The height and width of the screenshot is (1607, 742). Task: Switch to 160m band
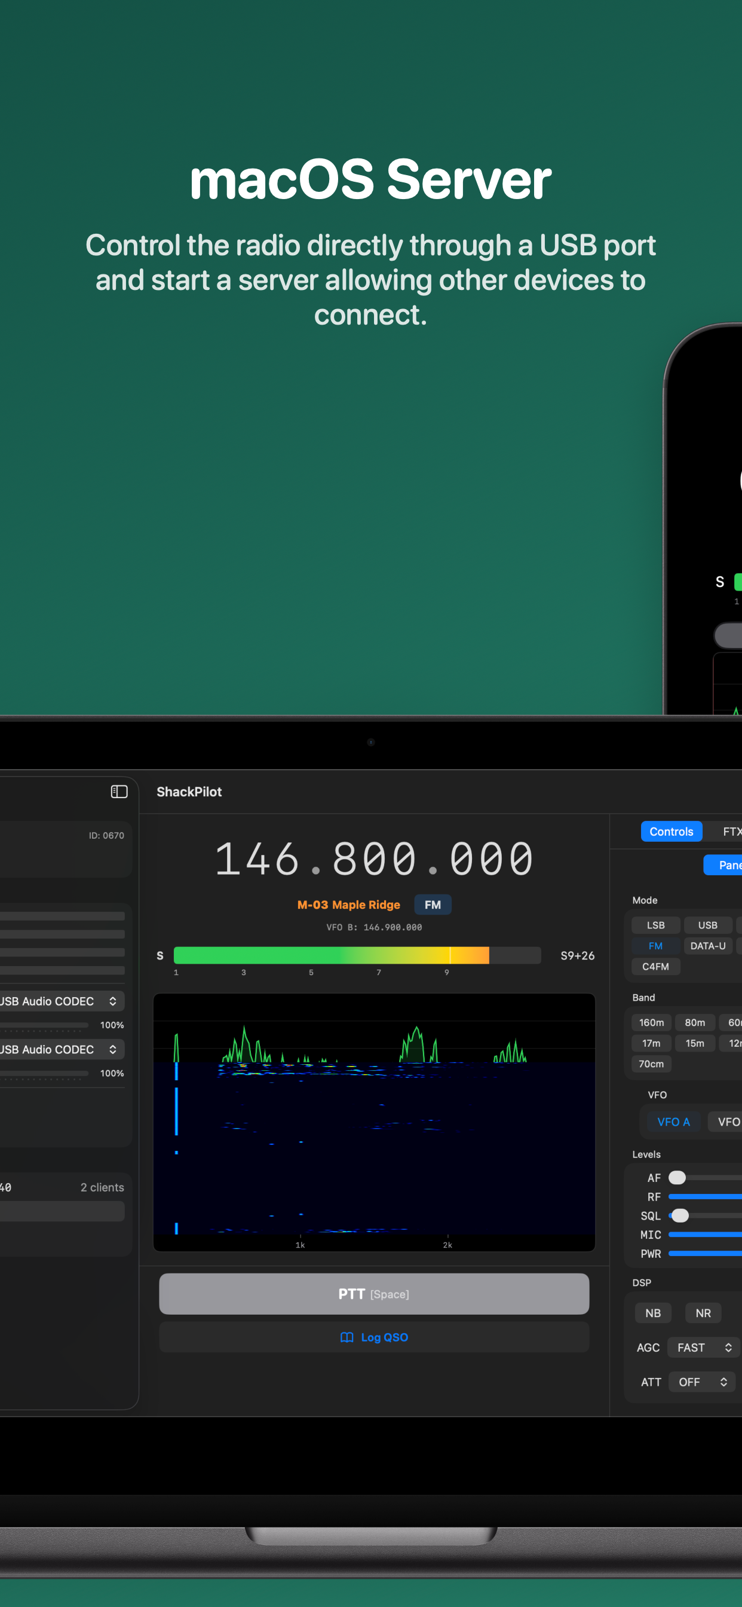pos(651,1022)
